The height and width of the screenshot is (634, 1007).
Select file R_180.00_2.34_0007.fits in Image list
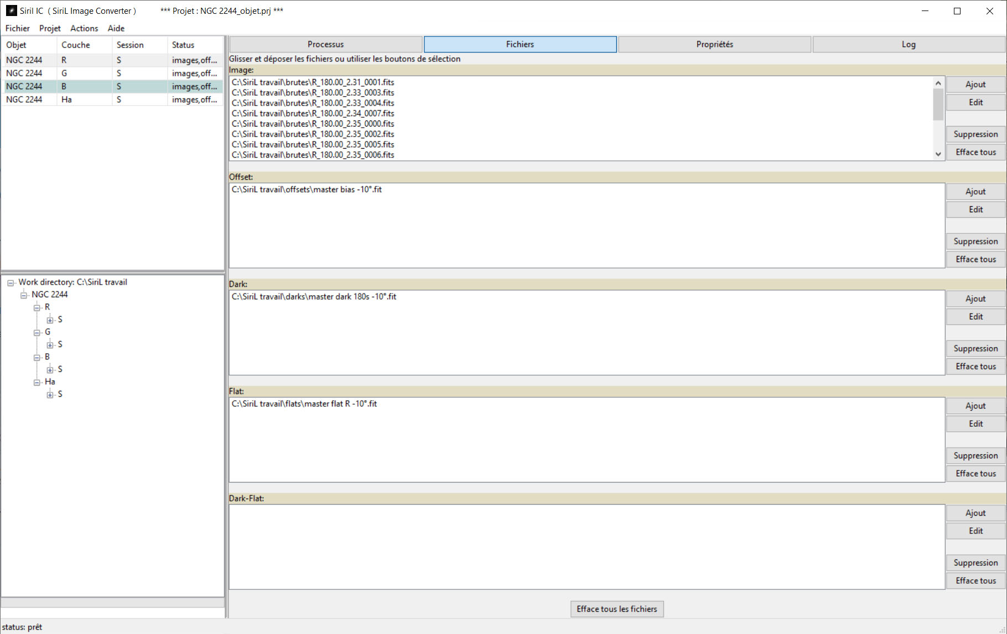click(x=313, y=113)
